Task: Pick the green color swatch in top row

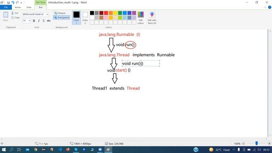Action: pyautogui.click(x=120, y=13)
